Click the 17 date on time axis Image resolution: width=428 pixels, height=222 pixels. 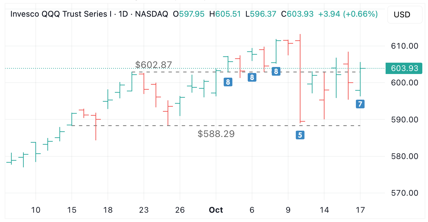360,210
